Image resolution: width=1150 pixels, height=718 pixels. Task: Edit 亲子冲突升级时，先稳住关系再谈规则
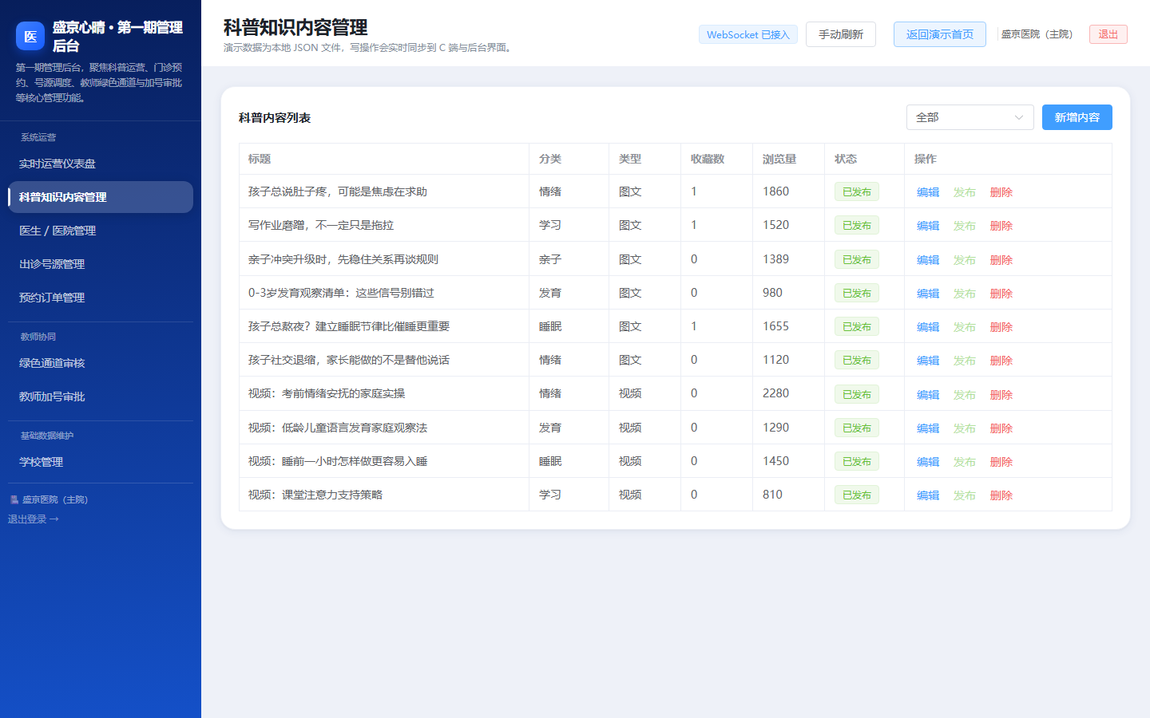(927, 260)
